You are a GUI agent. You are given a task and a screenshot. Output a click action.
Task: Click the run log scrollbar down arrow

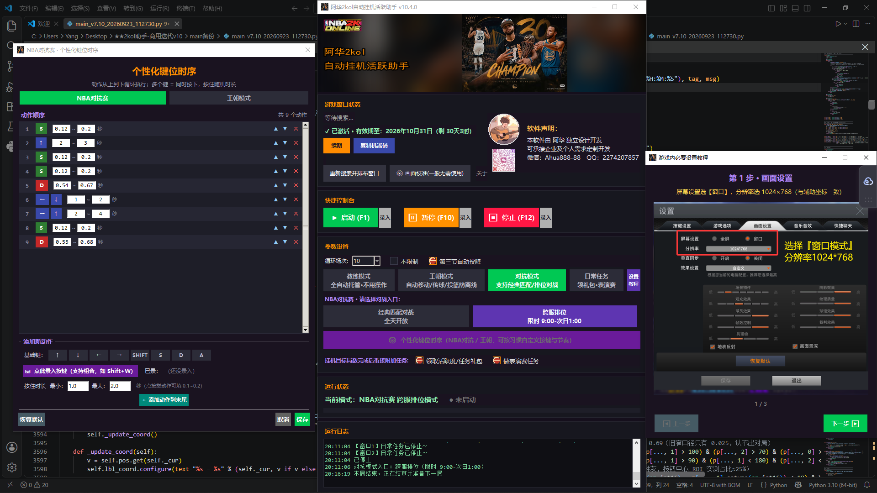636,484
